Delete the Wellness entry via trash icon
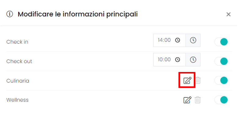Viewport: 239px width, 117px height. click(x=198, y=100)
